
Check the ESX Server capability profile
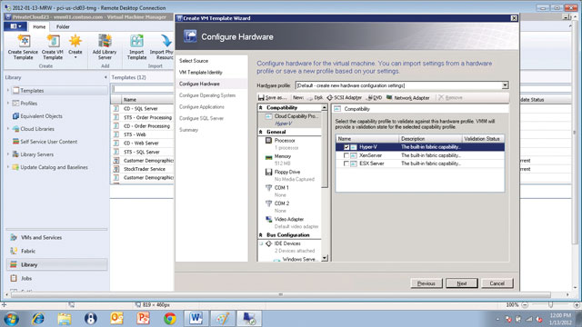(346, 163)
